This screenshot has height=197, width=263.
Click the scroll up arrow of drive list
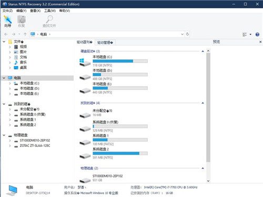(x=208, y=51)
